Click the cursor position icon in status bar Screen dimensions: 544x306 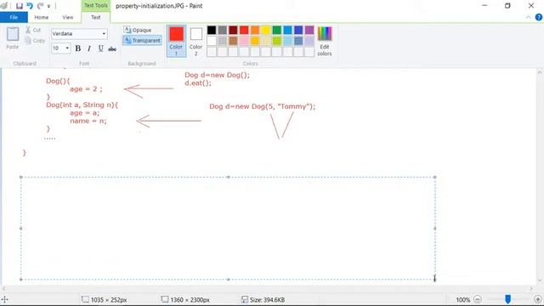point(5,299)
